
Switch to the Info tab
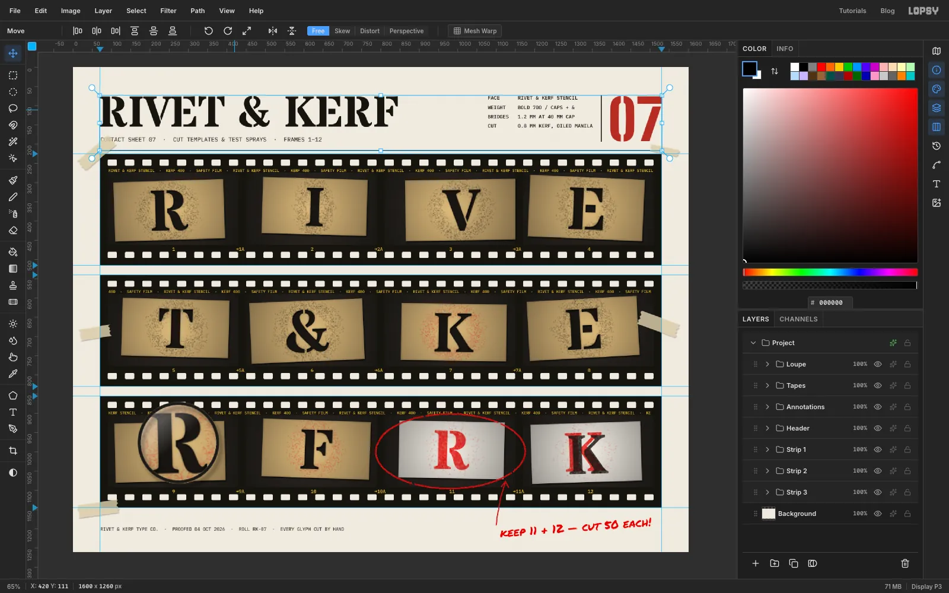coord(785,49)
